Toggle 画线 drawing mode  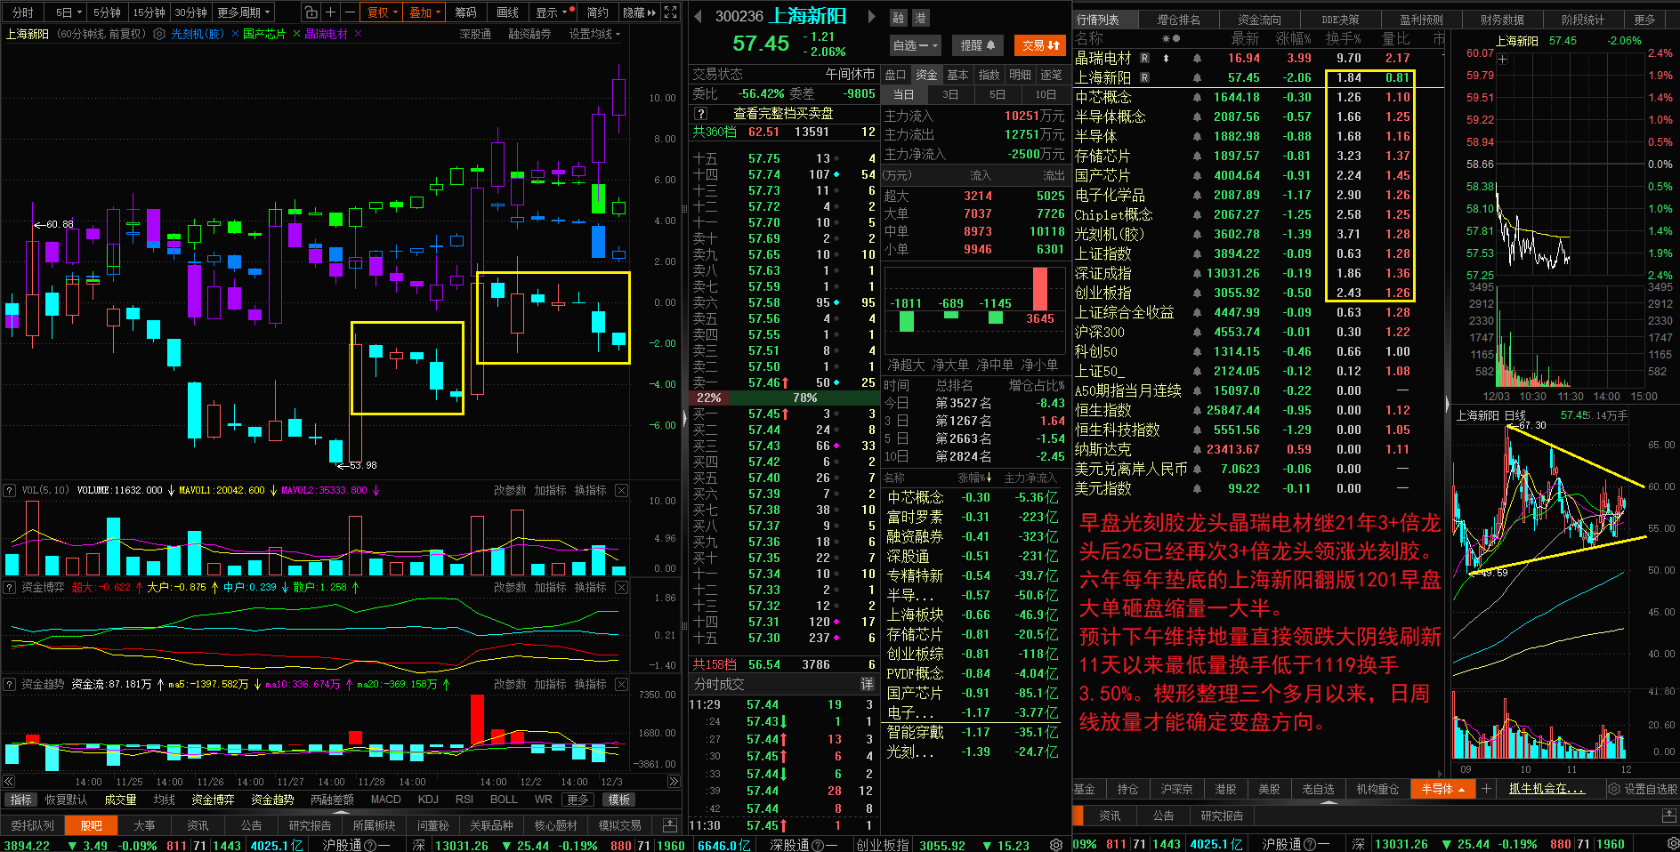(507, 12)
